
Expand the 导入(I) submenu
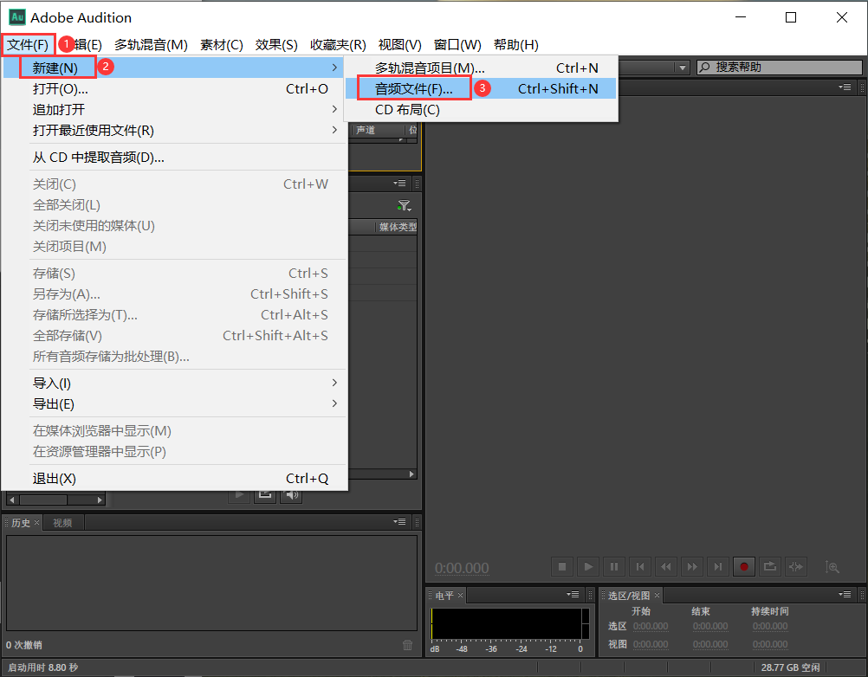point(174,383)
